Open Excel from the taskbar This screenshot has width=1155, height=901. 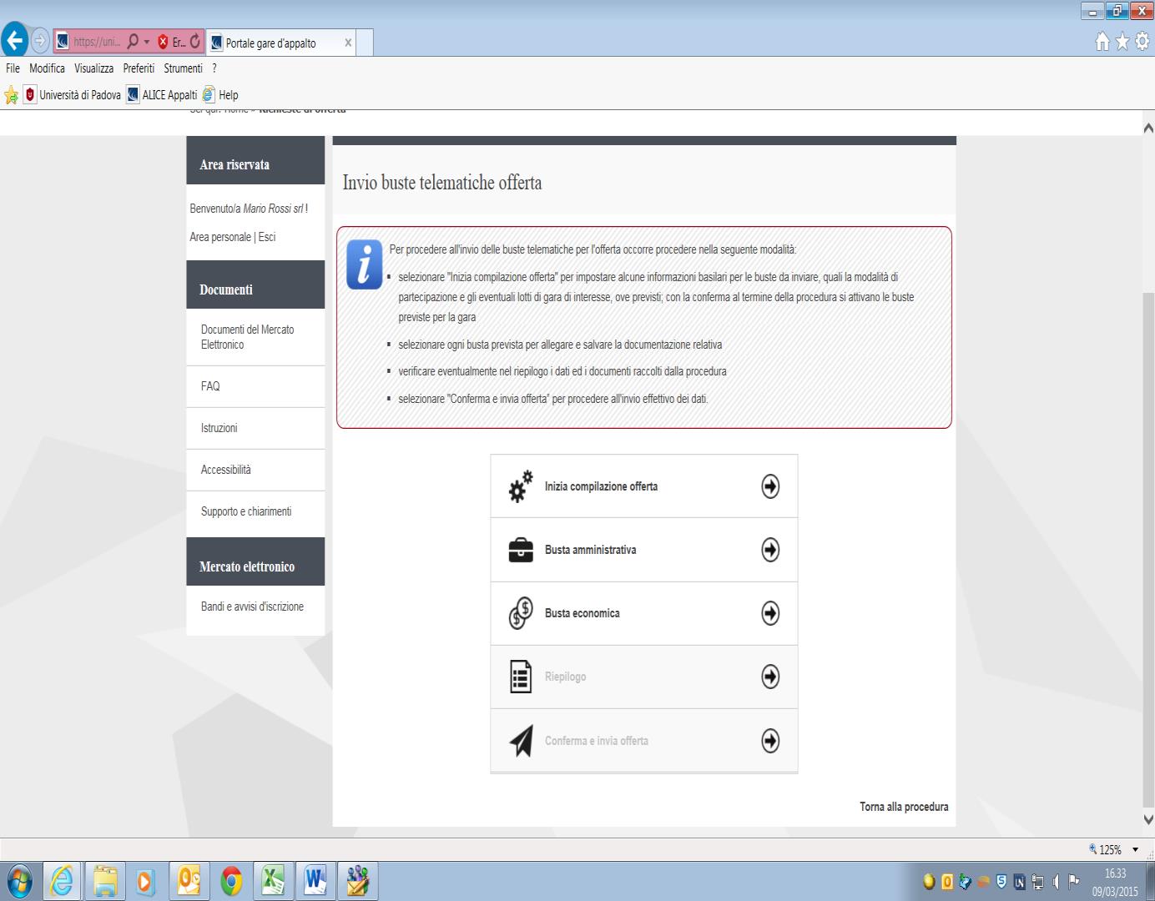click(273, 881)
